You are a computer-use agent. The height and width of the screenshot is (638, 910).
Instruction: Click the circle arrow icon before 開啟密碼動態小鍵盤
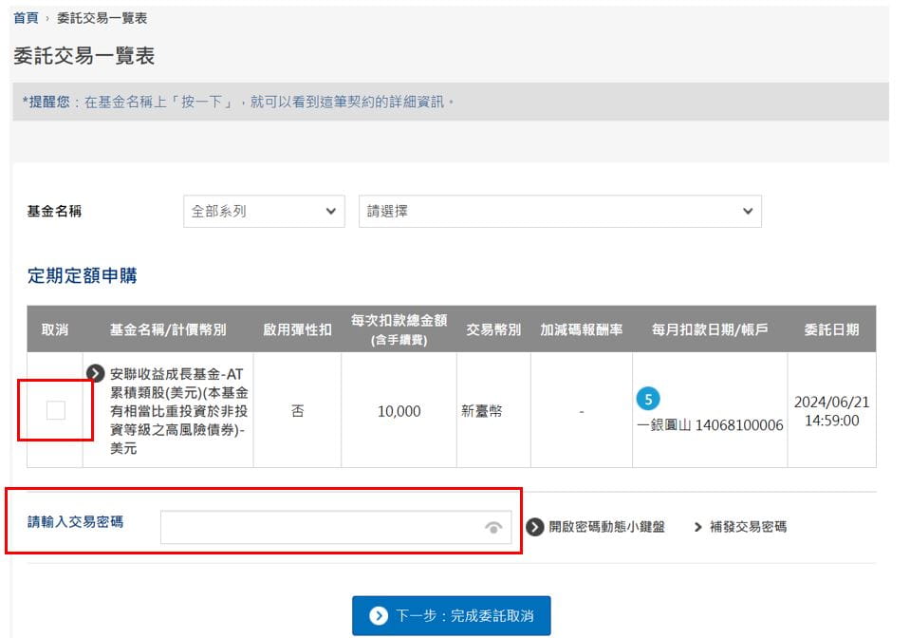535,527
